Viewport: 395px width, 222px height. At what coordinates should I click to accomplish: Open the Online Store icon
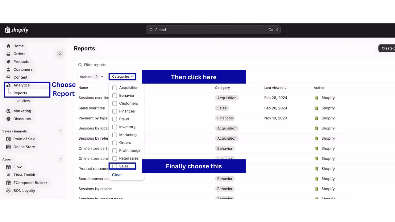click(8, 147)
